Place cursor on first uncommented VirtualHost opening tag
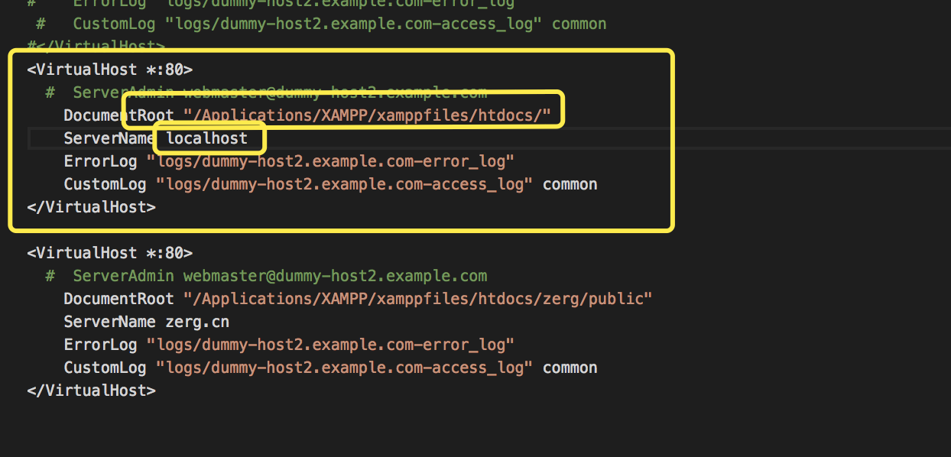The image size is (951, 457). click(109, 70)
